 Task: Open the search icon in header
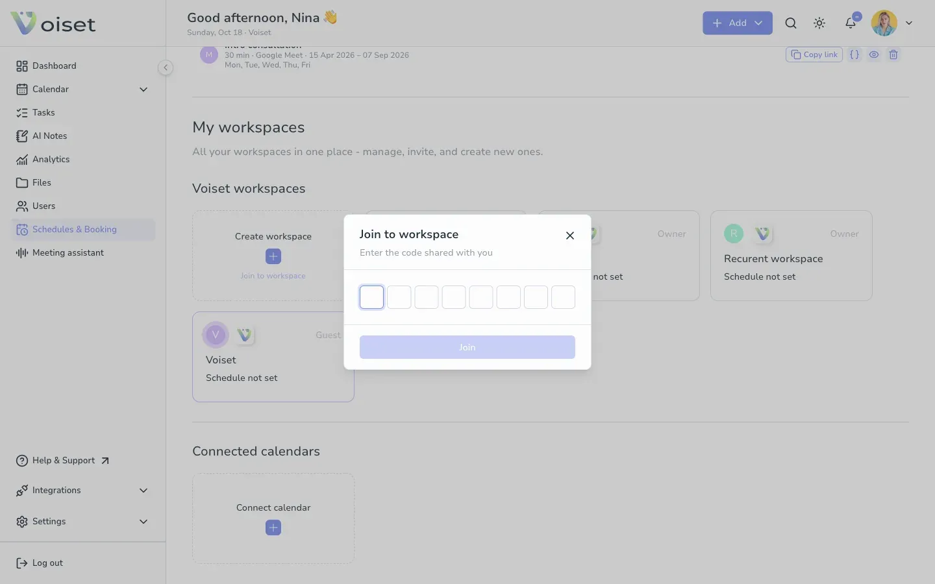[791, 23]
